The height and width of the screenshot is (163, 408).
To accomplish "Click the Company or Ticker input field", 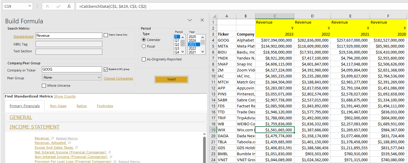I will [72, 69].
